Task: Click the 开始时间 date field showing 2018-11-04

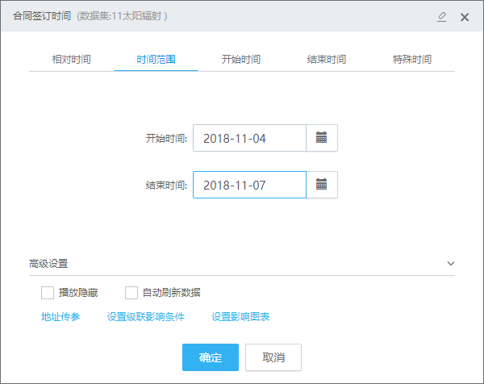Action: pyautogui.click(x=249, y=138)
